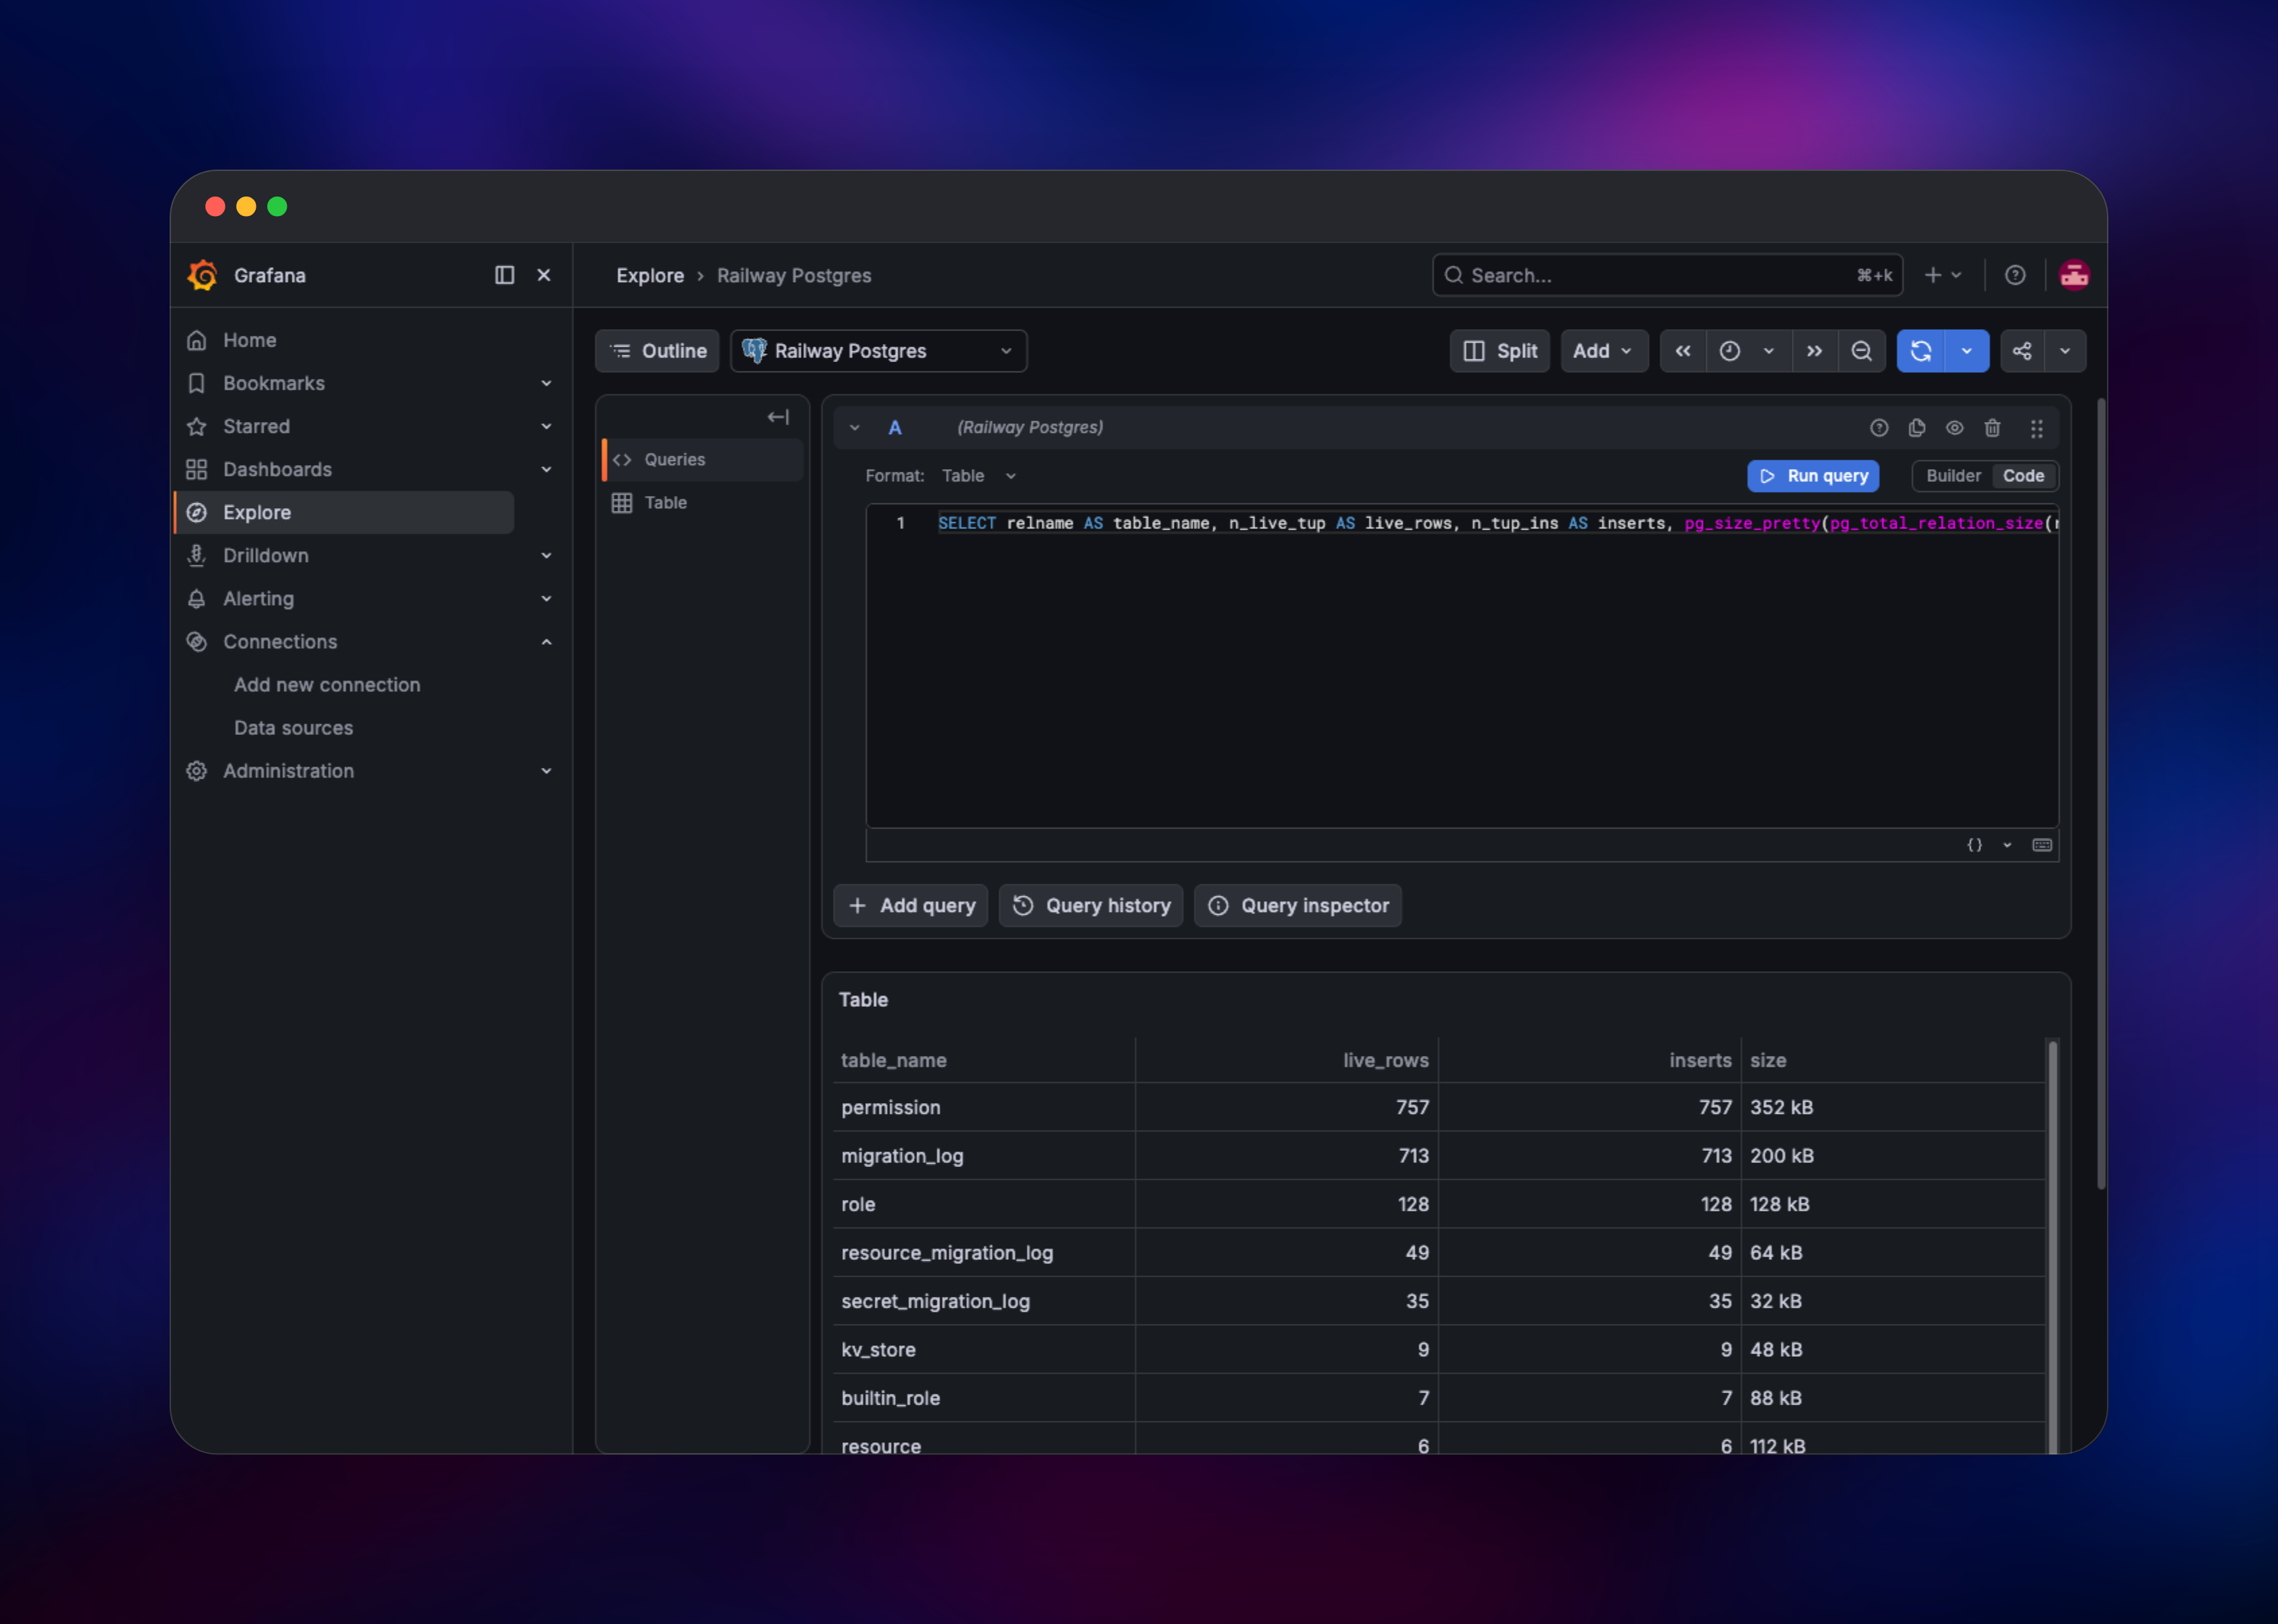2278x1624 pixels.
Task: Switch editor to Code mode
Action: point(2023,476)
